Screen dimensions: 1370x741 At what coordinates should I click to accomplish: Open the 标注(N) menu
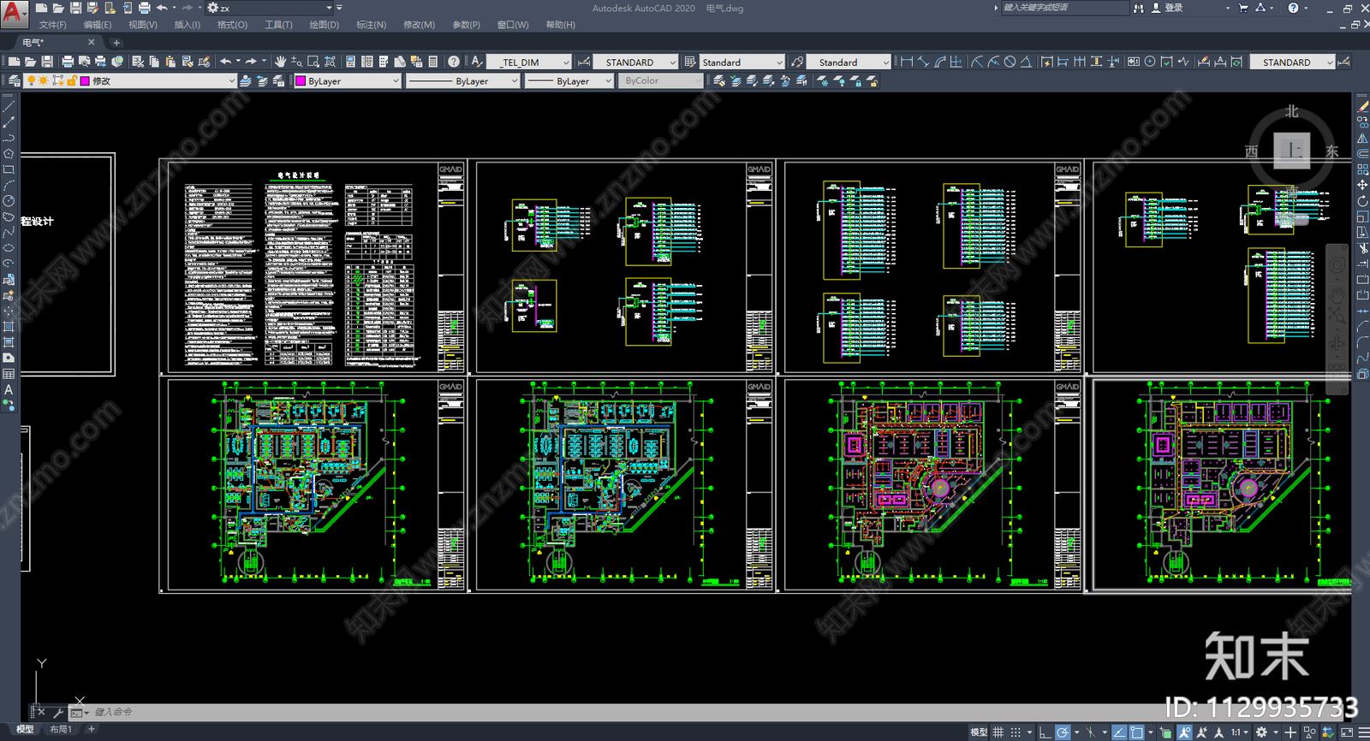(x=371, y=25)
